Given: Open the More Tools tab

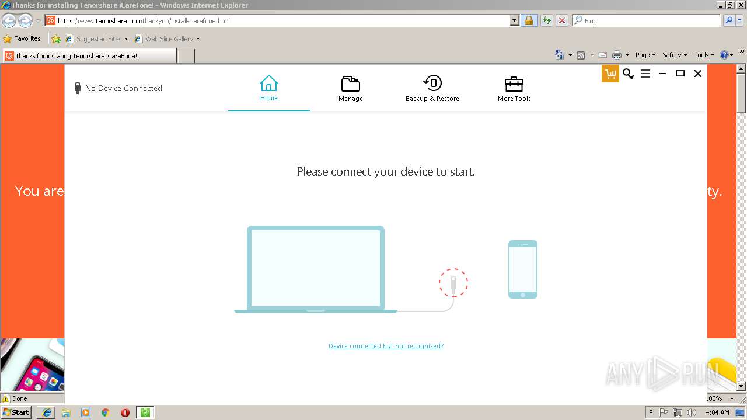Looking at the screenshot, I should 514,88.
